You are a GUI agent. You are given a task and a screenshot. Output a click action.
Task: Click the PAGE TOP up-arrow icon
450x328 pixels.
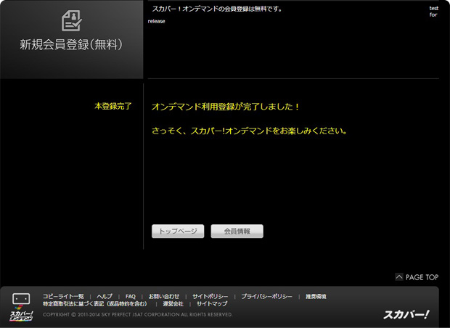point(399,277)
